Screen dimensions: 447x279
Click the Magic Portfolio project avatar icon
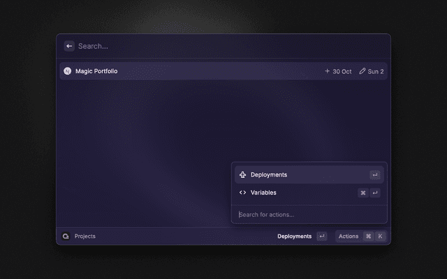67,71
